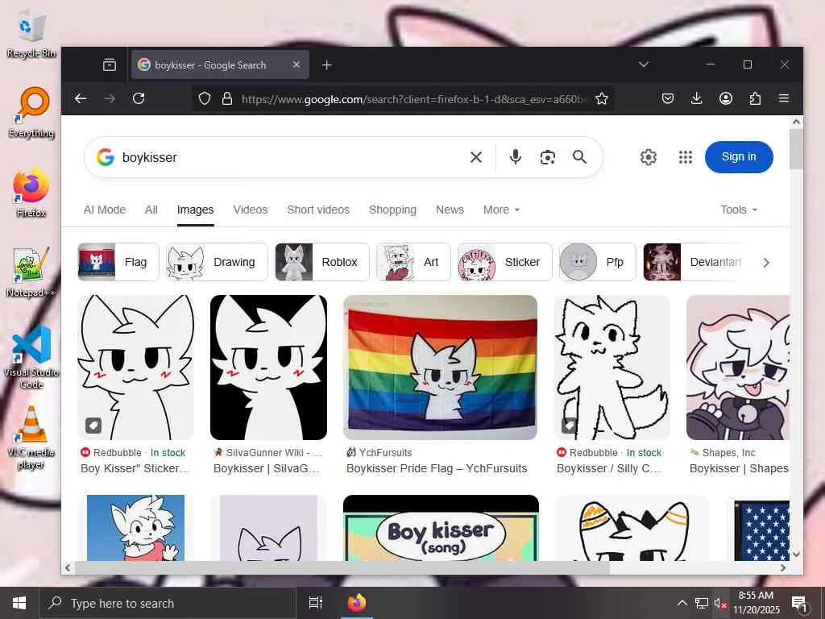Search by image with Google Lens icon
Image resolution: width=825 pixels, height=619 pixels.
point(548,157)
